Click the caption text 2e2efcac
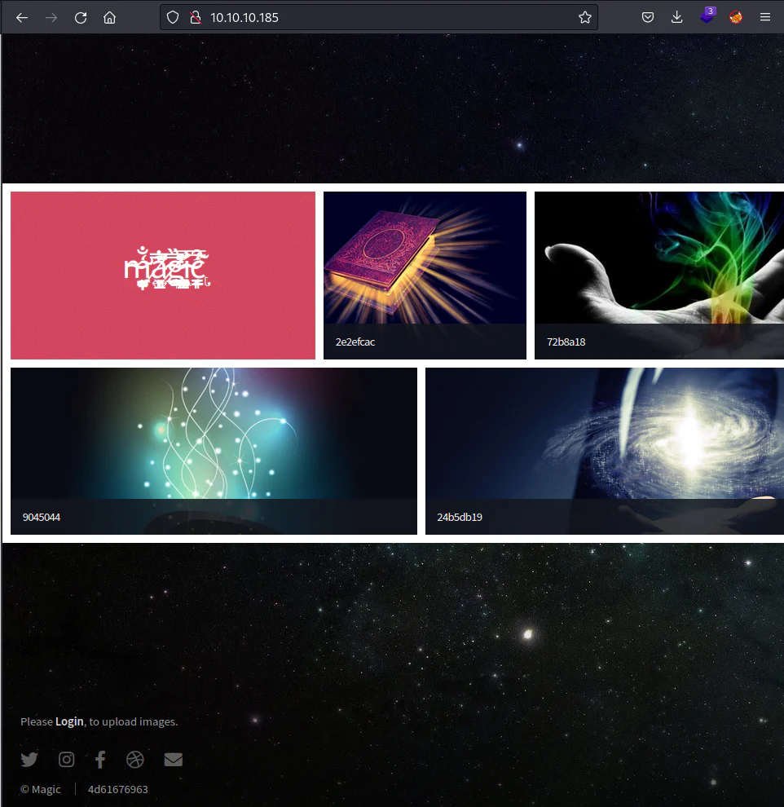 tap(355, 342)
